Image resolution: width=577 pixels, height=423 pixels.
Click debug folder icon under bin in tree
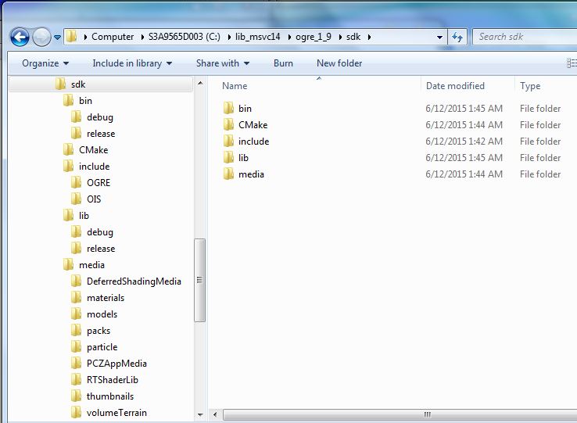click(x=76, y=117)
